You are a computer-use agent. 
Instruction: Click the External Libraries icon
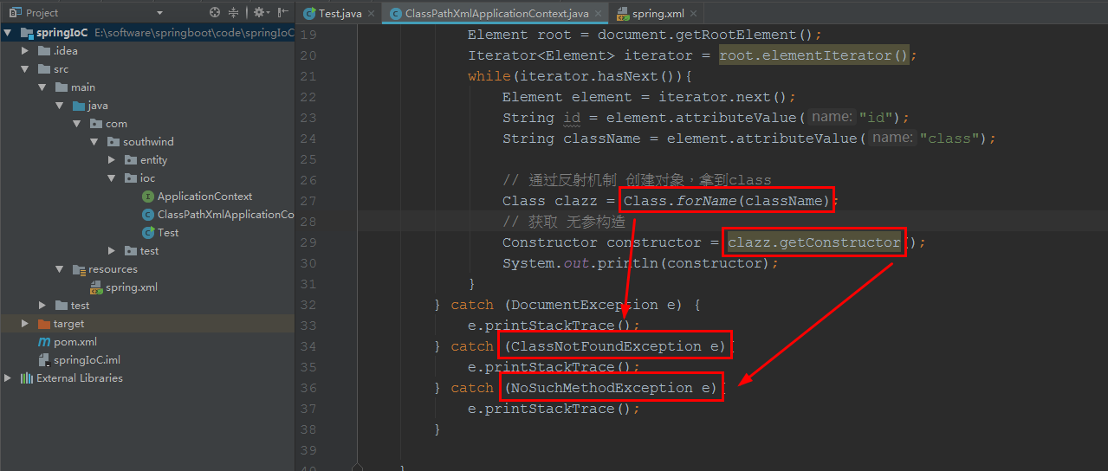(x=26, y=378)
